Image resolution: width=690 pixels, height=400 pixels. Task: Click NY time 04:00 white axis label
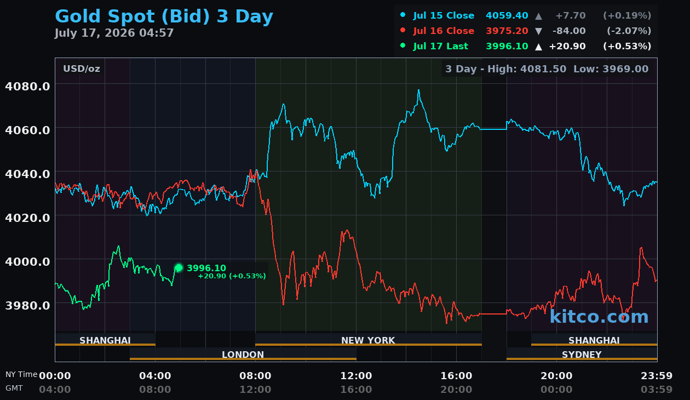(x=155, y=376)
